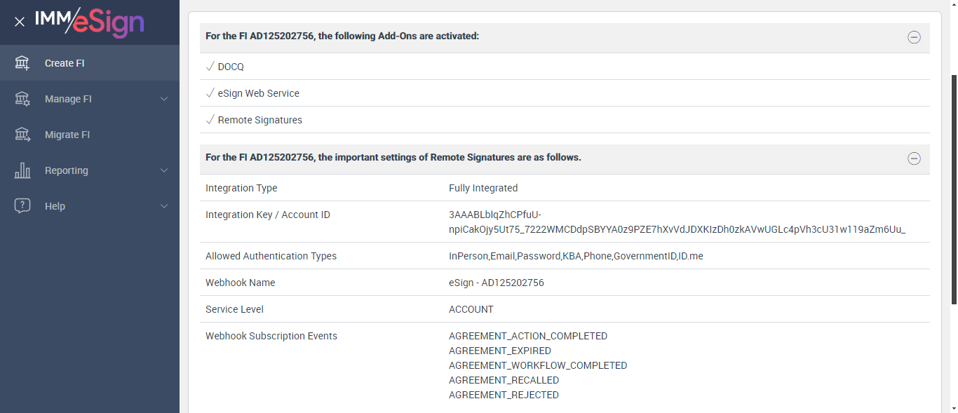Collapse the activated Add-Ons section
Image resolution: width=958 pixels, height=413 pixels.
tap(914, 38)
